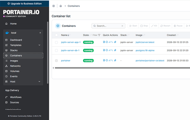Open the postgres:16-alpine image link
The width and height of the screenshot is (190, 120).
(x=145, y=50)
